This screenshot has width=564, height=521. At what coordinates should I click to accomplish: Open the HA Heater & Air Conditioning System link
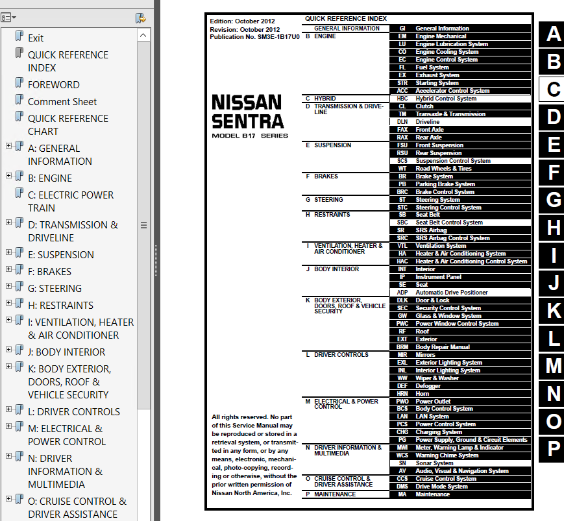pos(460,254)
